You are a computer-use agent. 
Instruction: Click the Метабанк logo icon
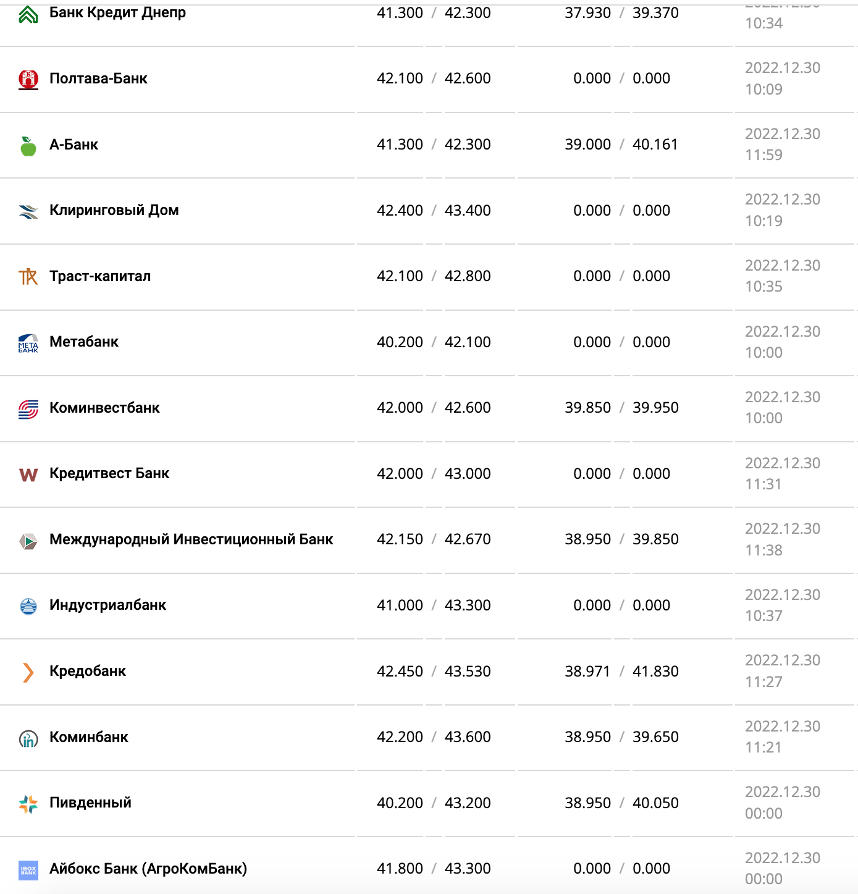tap(28, 343)
